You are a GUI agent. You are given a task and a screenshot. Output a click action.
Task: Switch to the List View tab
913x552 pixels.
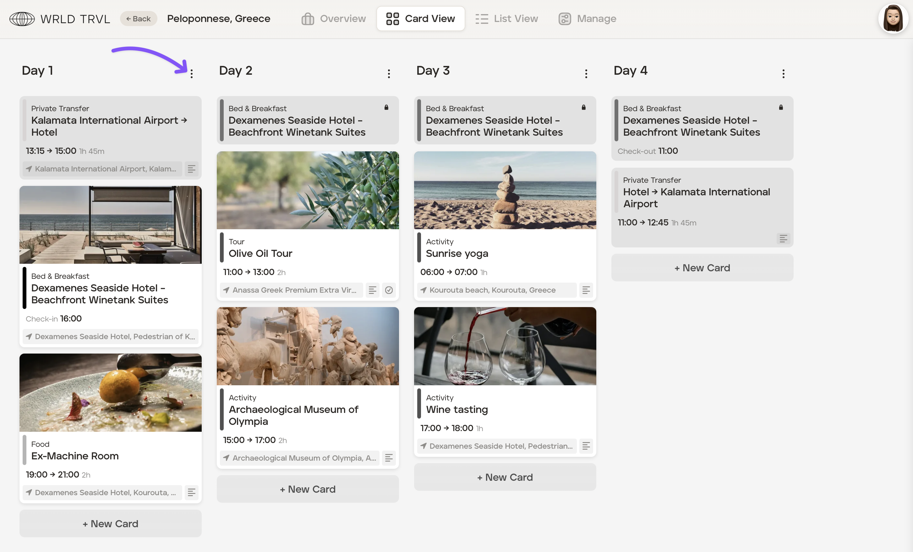506,19
